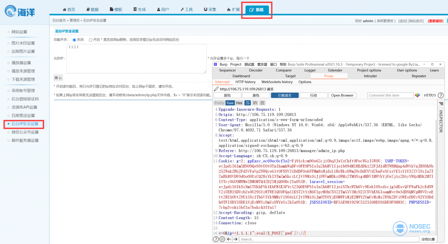
Task: Open 资源库API设置 in sidebar
Action: pos(24,107)
